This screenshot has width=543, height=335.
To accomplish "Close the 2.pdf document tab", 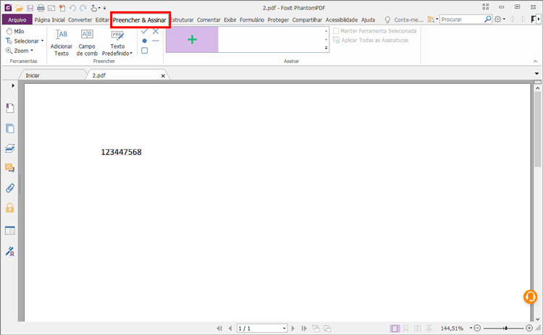I will point(163,75).
